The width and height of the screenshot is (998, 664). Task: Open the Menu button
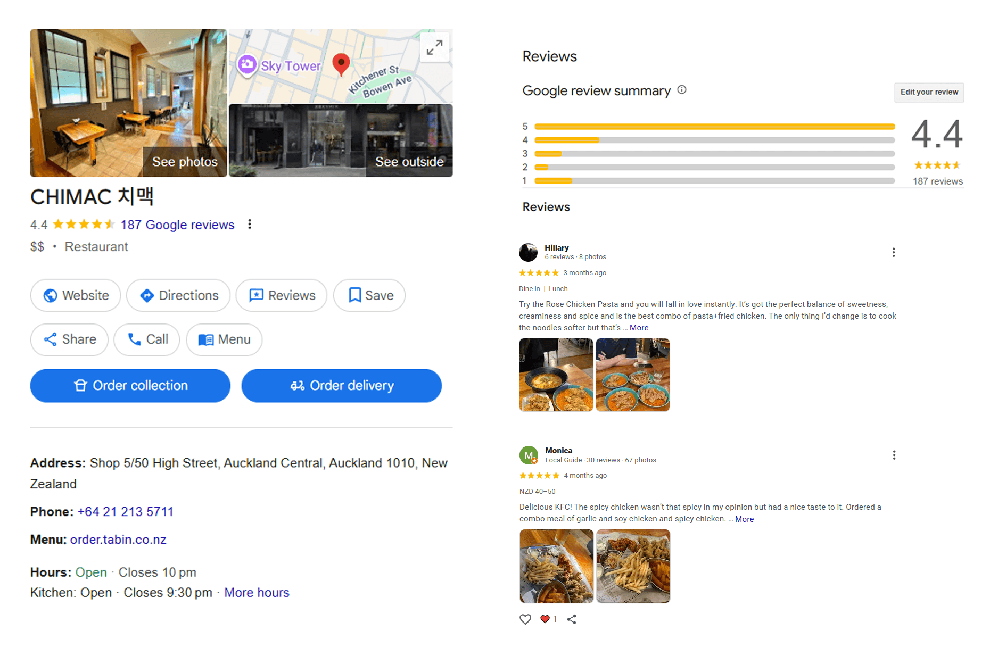point(224,339)
